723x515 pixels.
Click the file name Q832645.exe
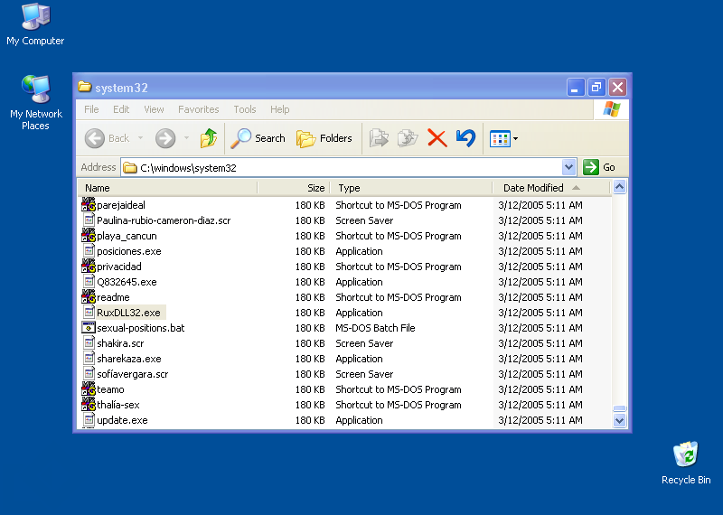click(127, 282)
